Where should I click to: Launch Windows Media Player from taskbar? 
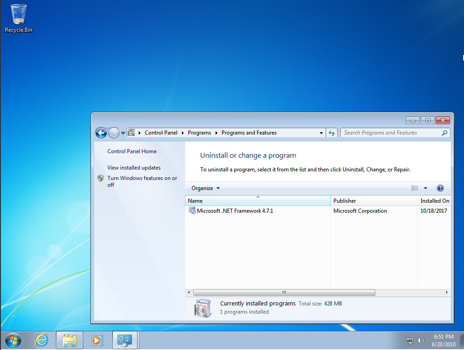coord(97,340)
